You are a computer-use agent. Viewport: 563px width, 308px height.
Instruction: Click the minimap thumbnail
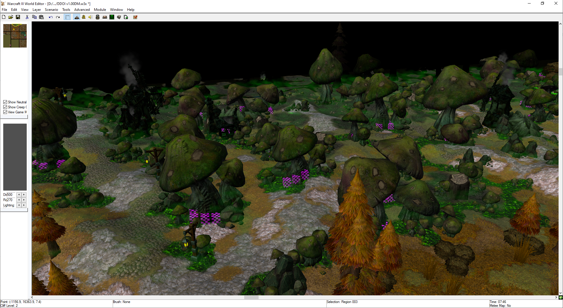pyautogui.click(x=15, y=36)
